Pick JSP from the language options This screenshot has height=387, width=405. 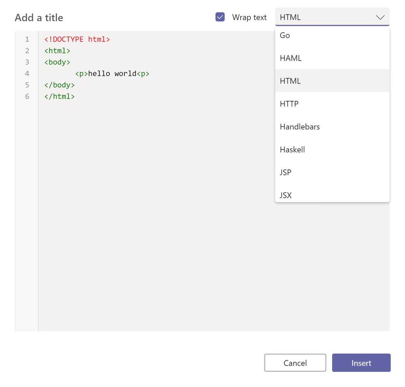pos(286,172)
